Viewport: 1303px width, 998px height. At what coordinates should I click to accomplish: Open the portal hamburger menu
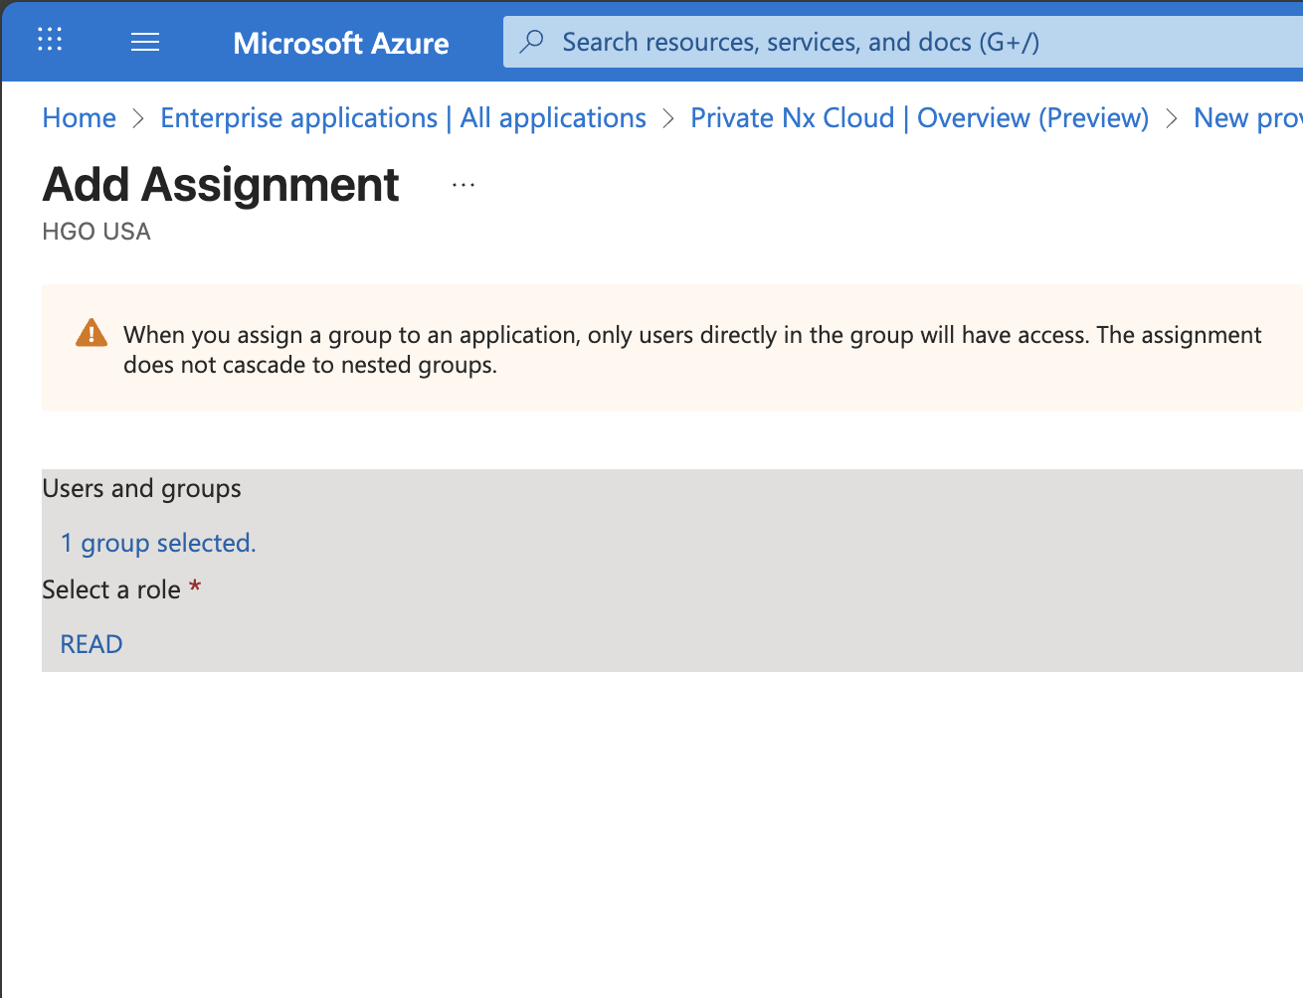[x=145, y=42]
